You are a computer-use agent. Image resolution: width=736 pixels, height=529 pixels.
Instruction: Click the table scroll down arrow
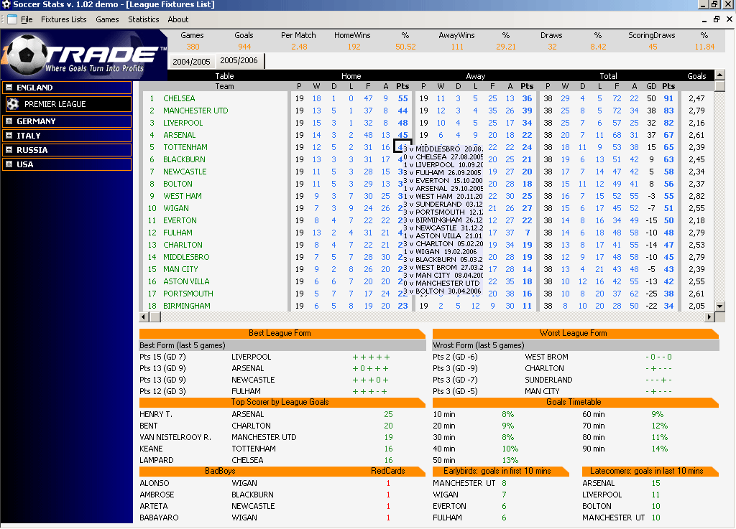click(x=719, y=306)
